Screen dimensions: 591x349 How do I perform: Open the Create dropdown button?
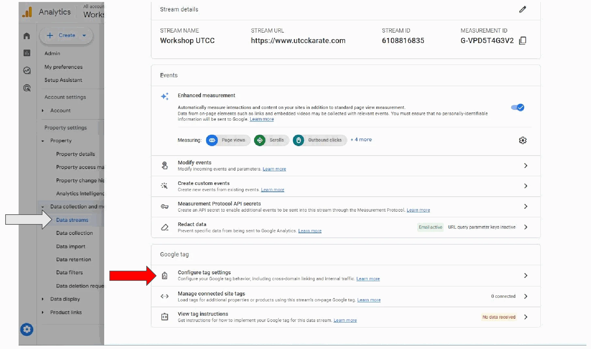point(66,35)
